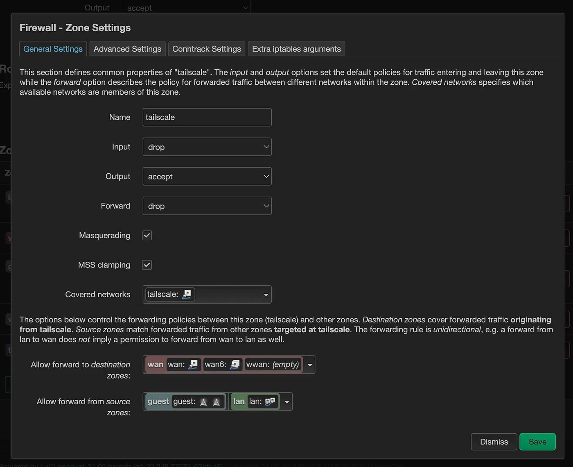Click the second guest wireless interface icon

[217, 402]
